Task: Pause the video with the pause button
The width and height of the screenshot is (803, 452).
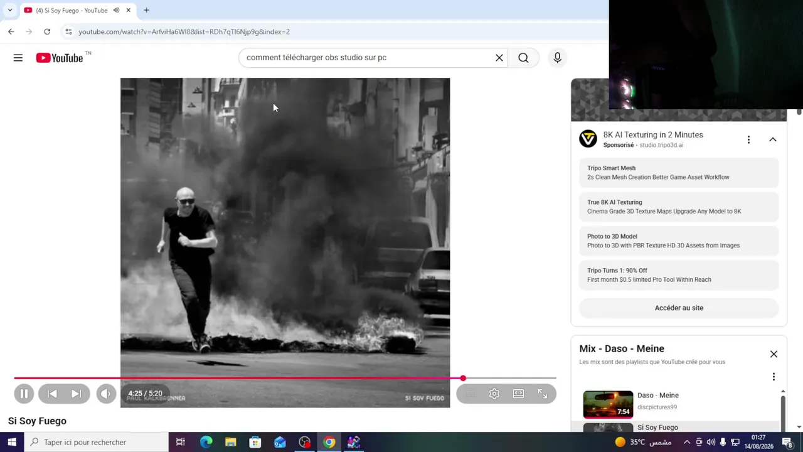Action: (x=24, y=394)
